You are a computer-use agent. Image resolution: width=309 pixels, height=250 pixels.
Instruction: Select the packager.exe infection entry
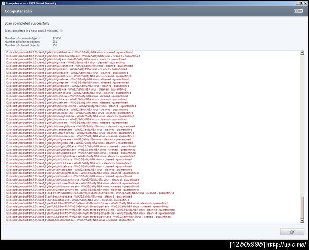70,113
